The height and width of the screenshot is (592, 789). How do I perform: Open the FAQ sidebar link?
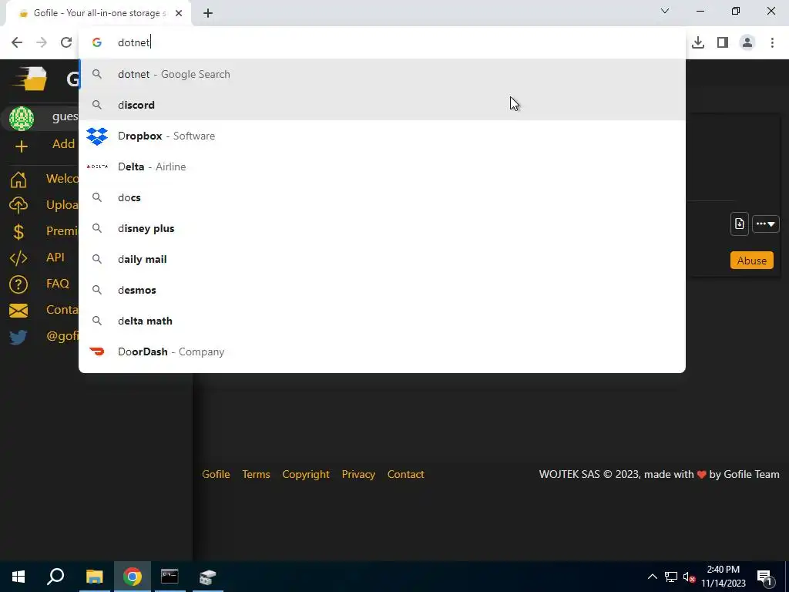[x=57, y=284]
